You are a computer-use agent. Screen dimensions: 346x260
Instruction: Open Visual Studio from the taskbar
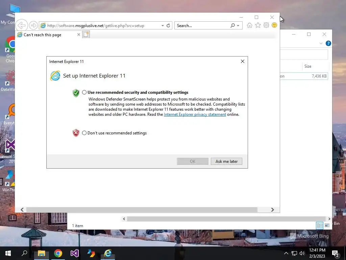click(75, 253)
